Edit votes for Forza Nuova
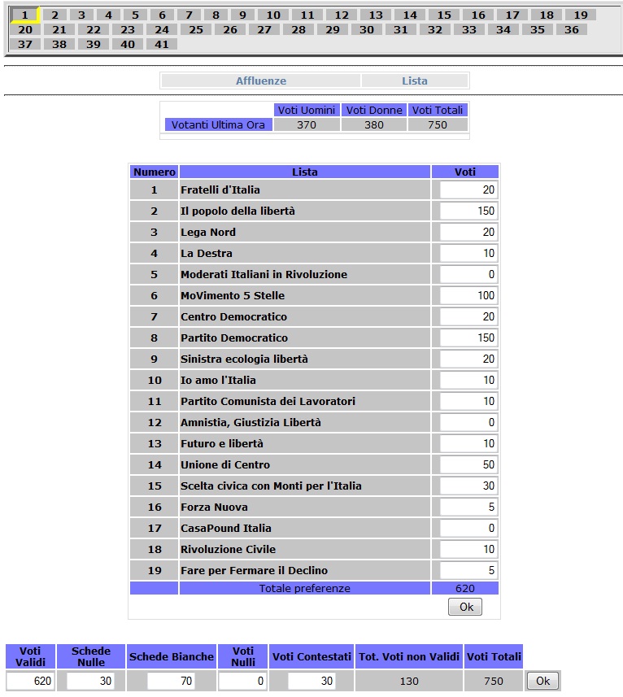This screenshot has height=697, width=623. point(468,508)
